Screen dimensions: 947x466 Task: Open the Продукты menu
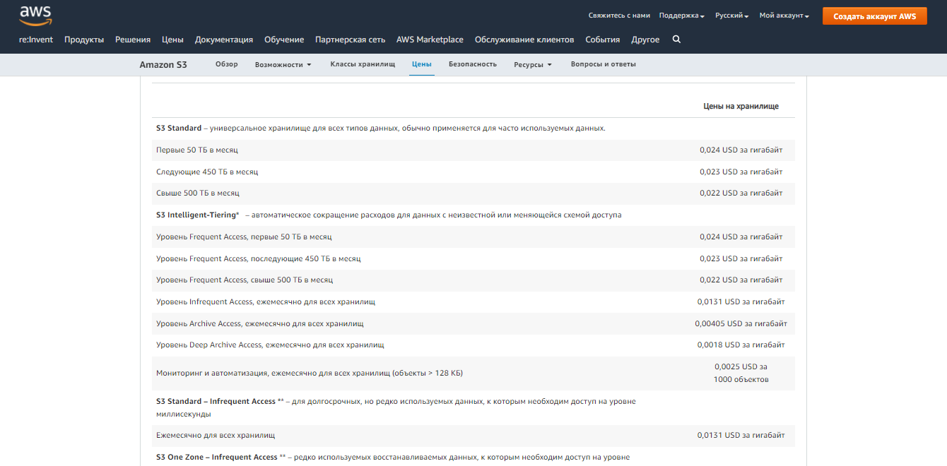(x=84, y=40)
